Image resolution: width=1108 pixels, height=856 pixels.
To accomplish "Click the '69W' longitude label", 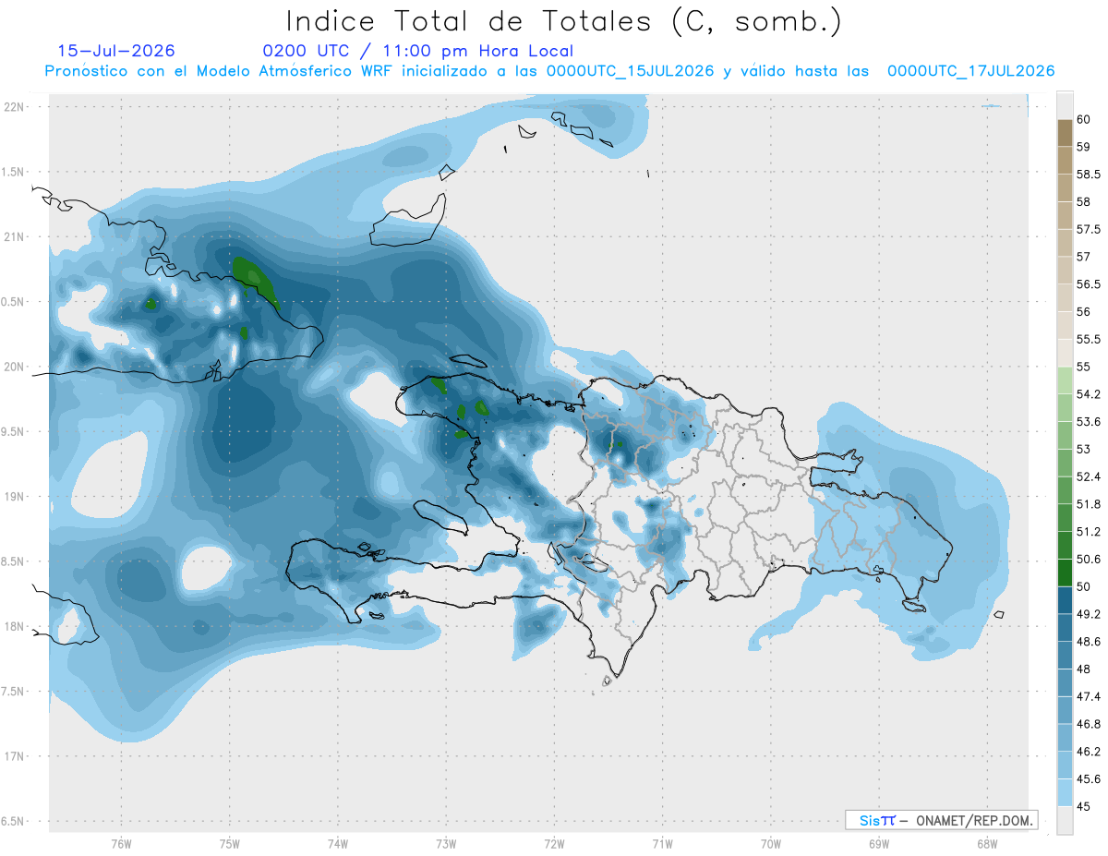I will (x=879, y=843).
